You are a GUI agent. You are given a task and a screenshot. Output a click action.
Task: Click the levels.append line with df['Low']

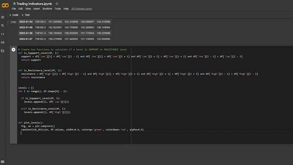46,102
